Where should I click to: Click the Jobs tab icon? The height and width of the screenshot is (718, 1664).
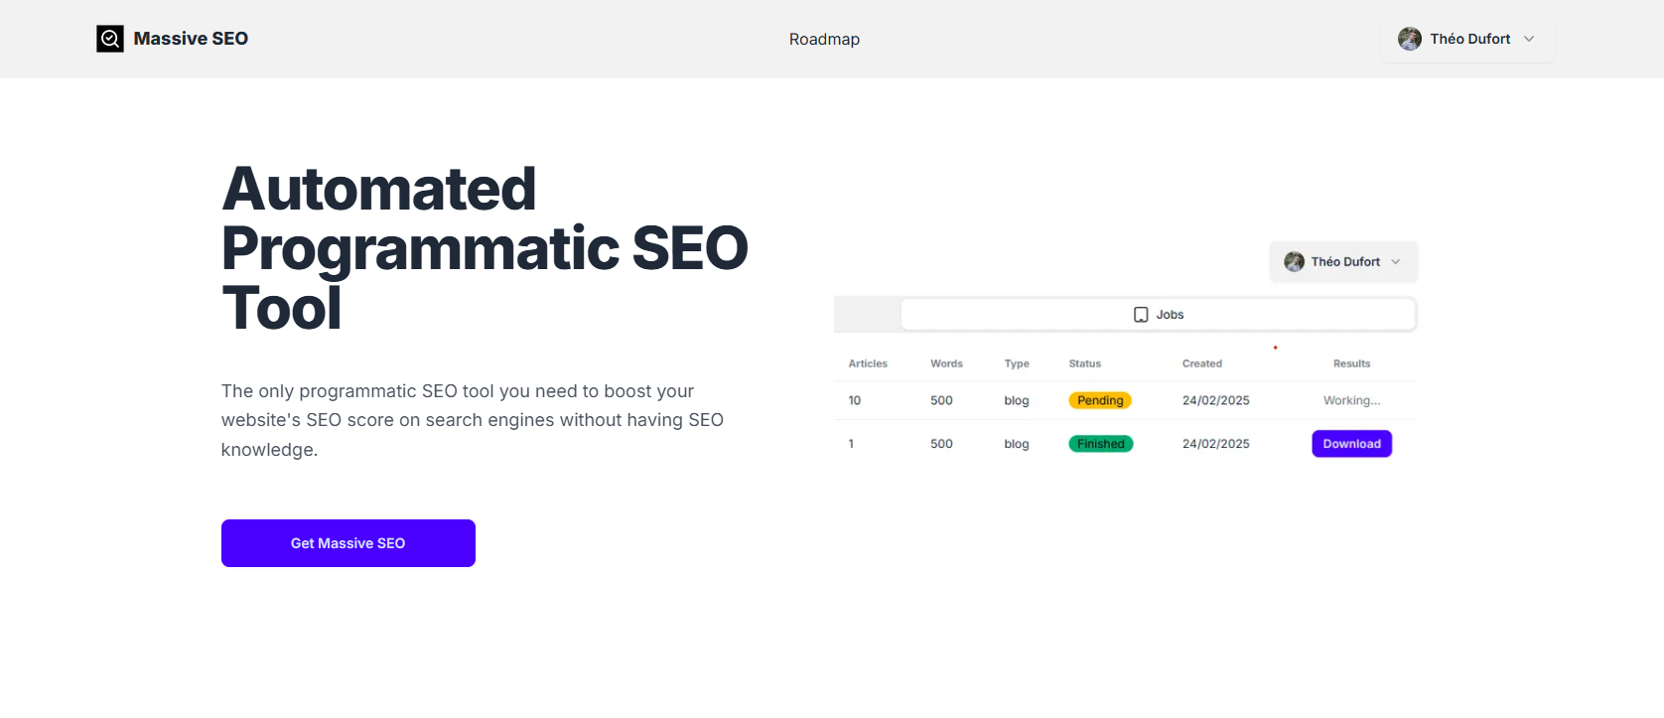click(x=1141, y=315)
